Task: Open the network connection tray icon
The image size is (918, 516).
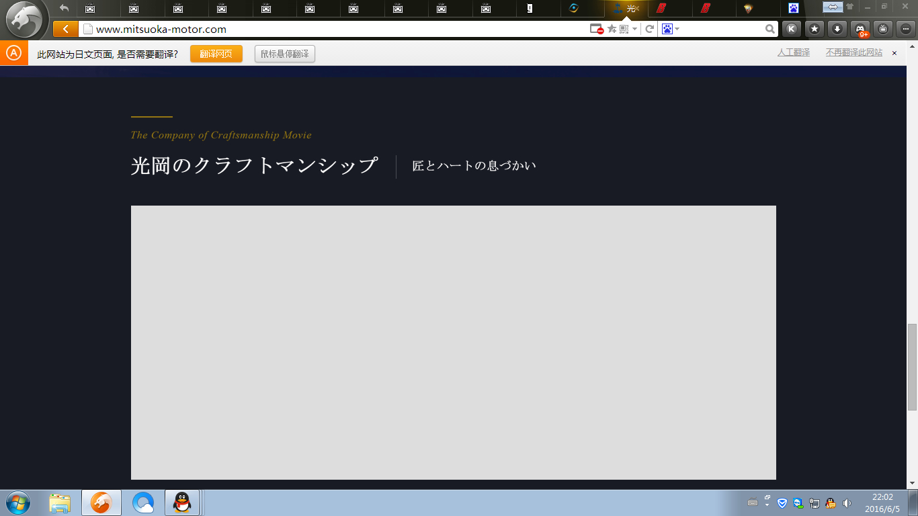Action: [815, 503]
